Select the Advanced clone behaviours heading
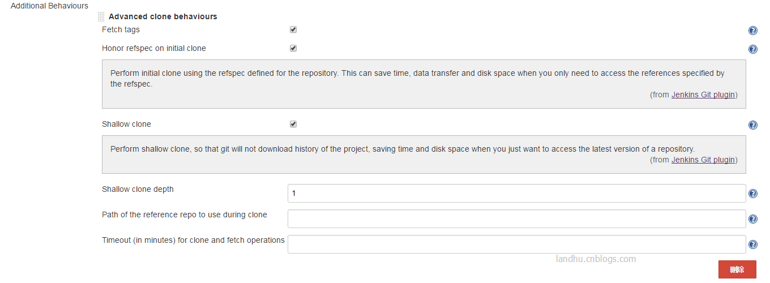 (163, 16)
